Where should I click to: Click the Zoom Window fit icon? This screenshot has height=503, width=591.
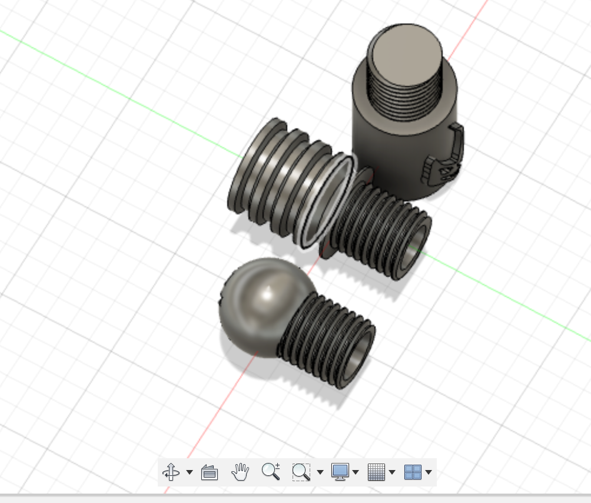(x=301, y=472)
